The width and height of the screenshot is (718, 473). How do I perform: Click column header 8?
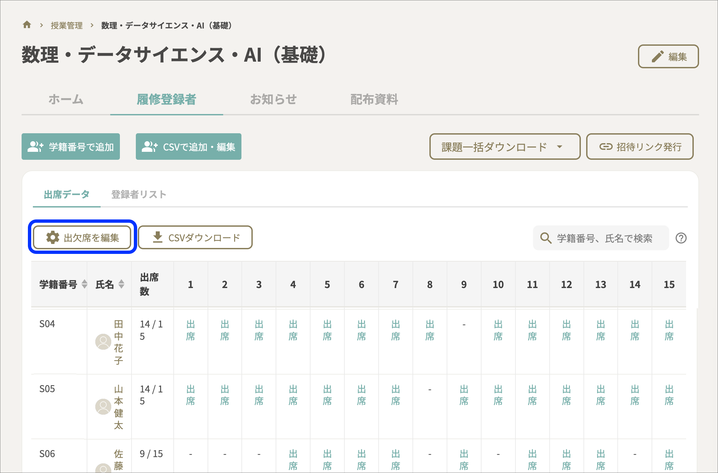tap(430, 284)
